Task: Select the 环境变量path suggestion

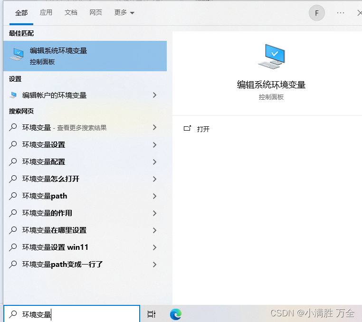Action: point(85,196)
